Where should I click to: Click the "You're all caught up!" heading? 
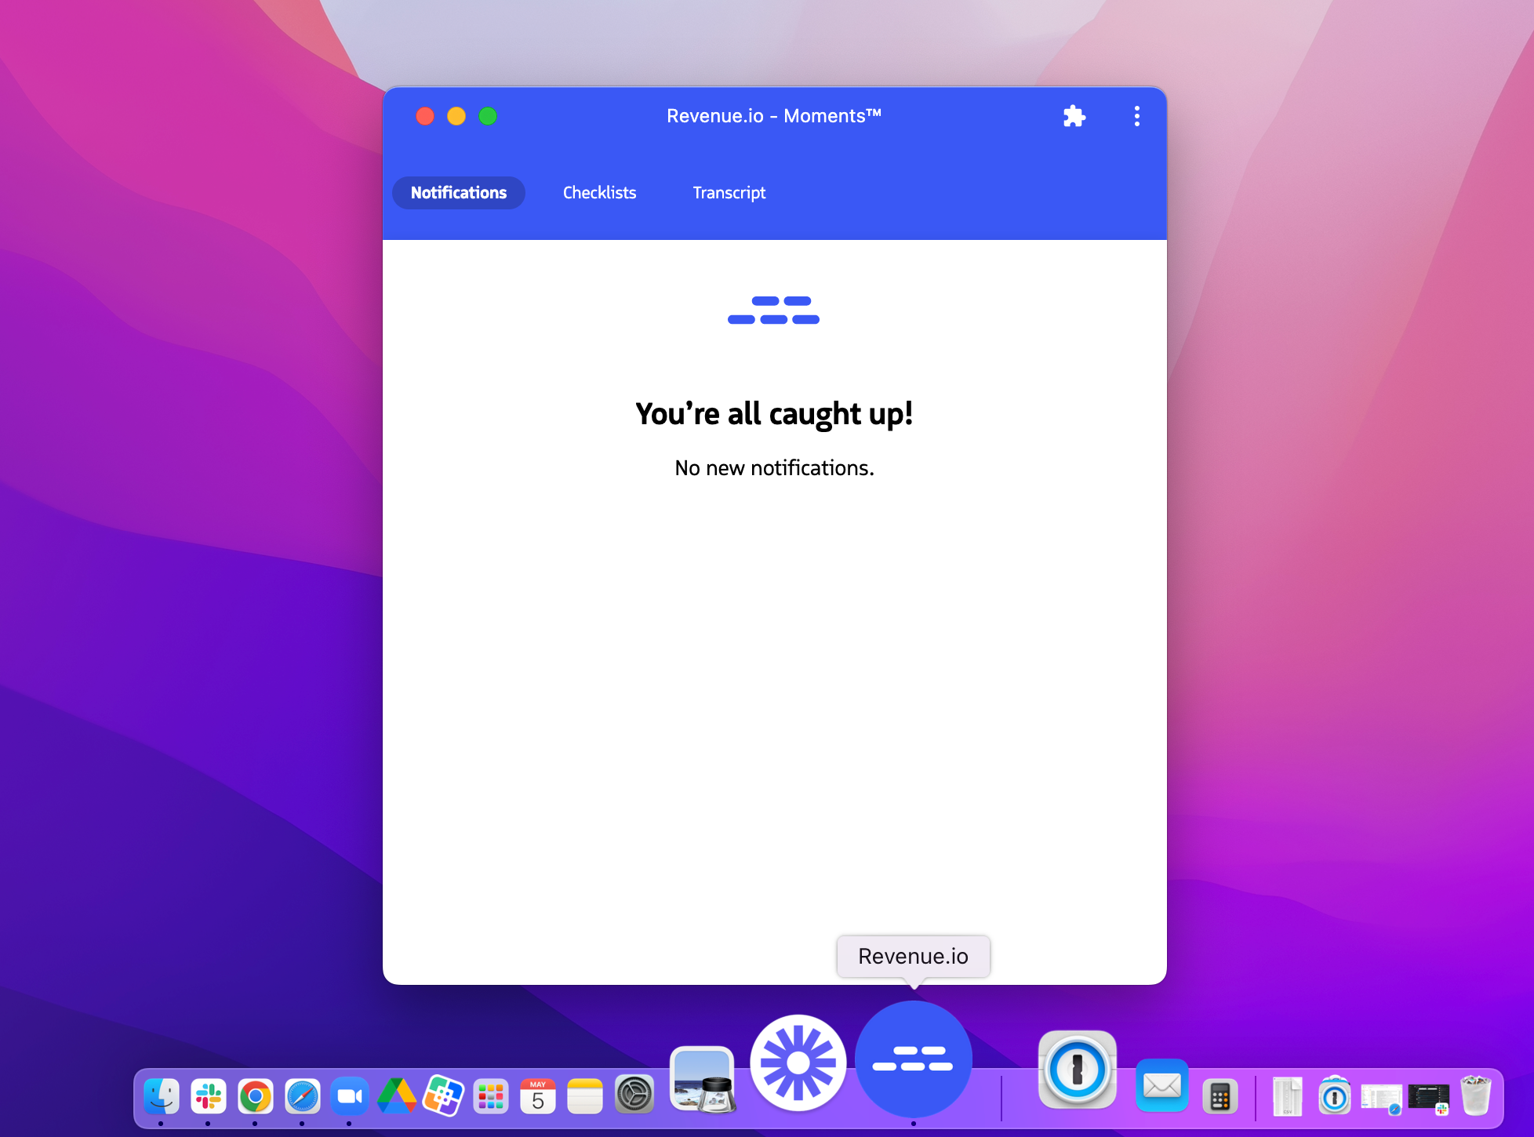(774, 413)
